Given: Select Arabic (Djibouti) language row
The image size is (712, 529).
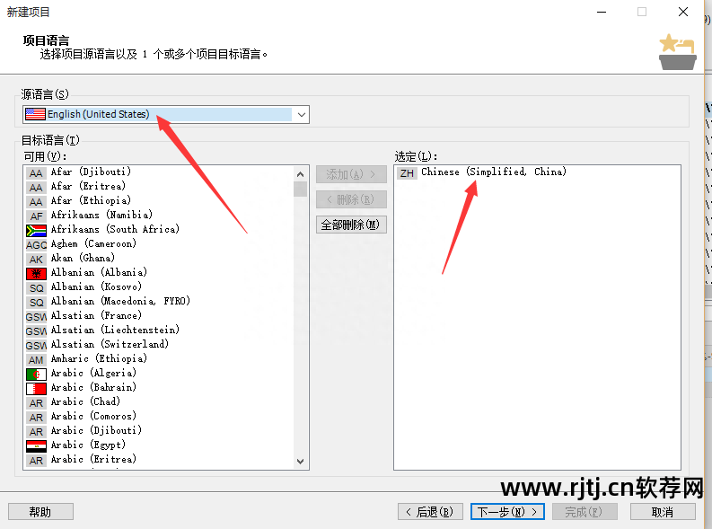Looking at the screenshot, I should tap(159, 430).
